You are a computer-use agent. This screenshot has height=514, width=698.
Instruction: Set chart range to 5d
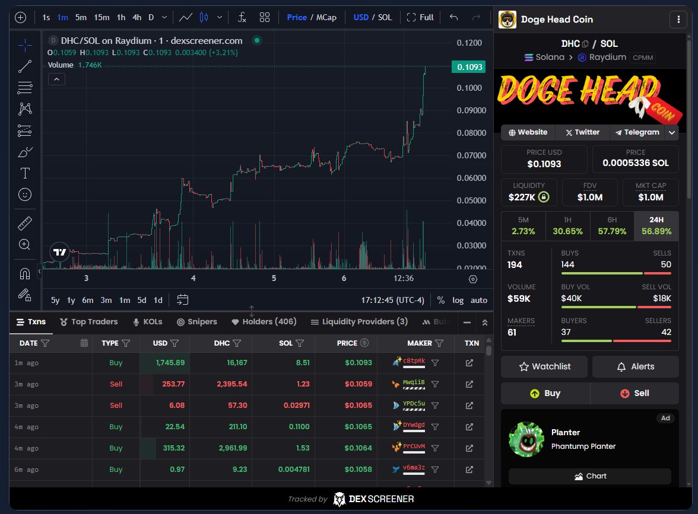click(x=141, y=300)
